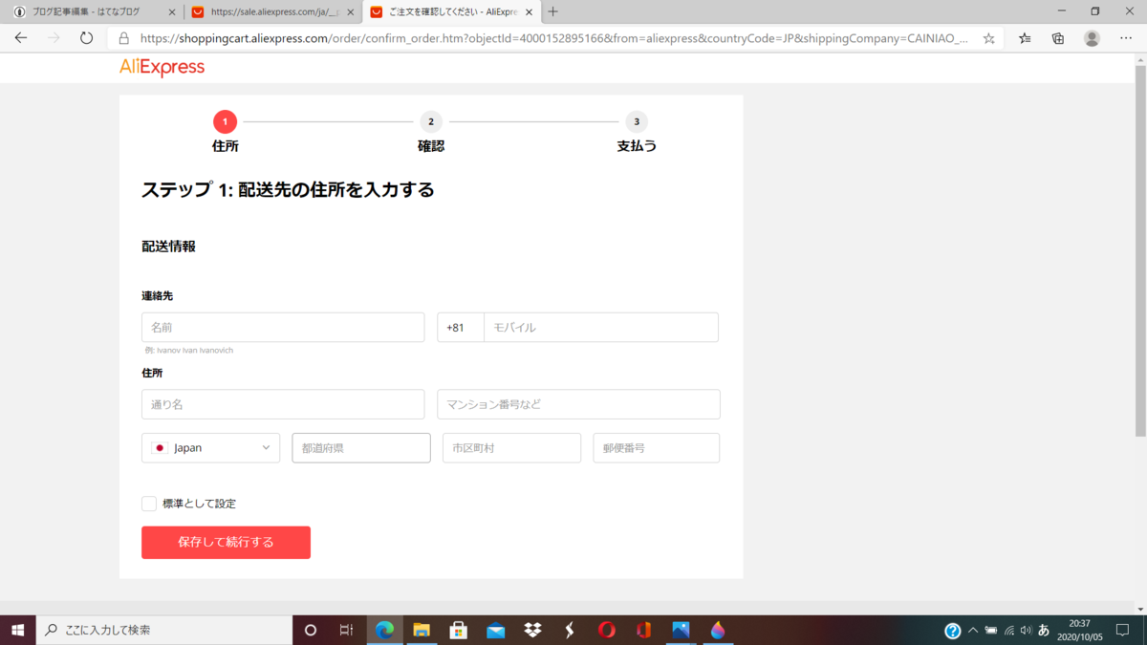
Task: Go back to the previous page
Action: (21, 38)
